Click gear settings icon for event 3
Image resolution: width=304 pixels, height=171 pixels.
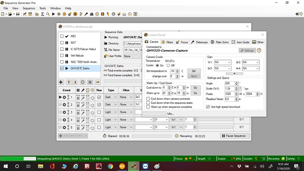[64, 112]
